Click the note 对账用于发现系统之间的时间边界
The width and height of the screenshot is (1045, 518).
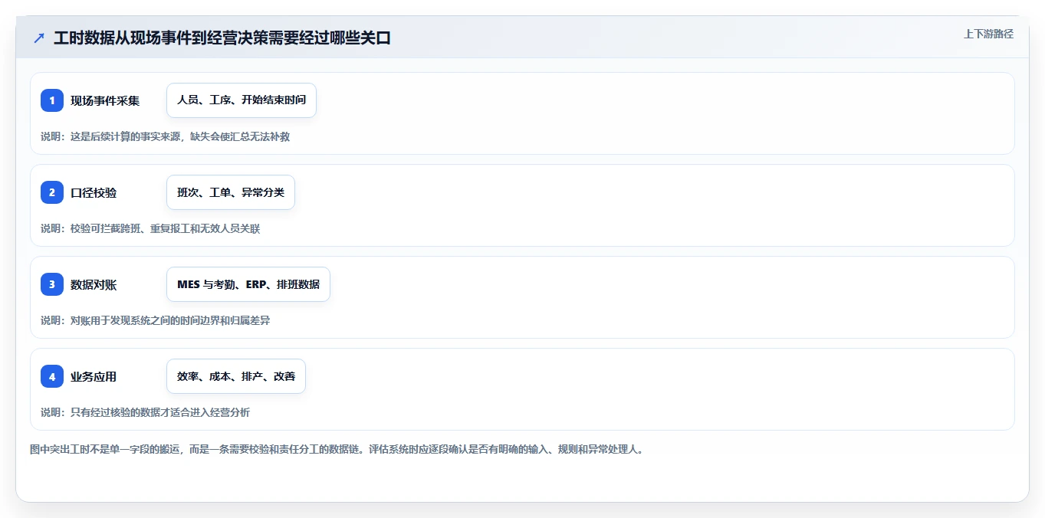[155, 320]
